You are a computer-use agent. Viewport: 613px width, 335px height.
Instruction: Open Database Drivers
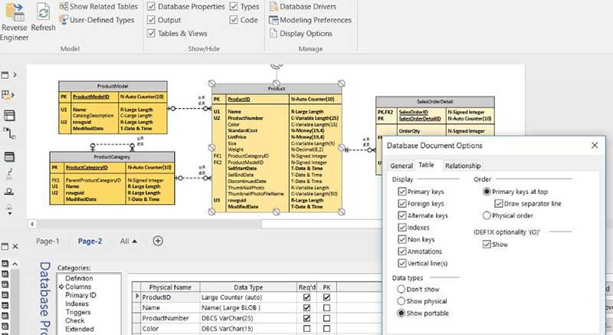303,7
